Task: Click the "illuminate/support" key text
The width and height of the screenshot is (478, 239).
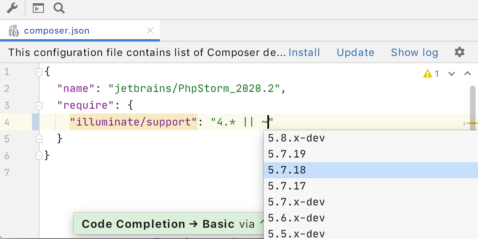Action: point(133,122)
